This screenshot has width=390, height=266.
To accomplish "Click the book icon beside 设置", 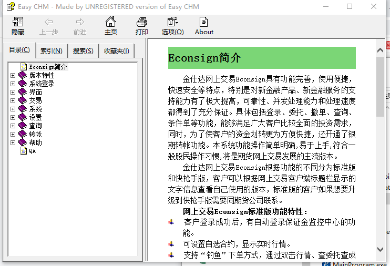I will click(x=23, y=117).
